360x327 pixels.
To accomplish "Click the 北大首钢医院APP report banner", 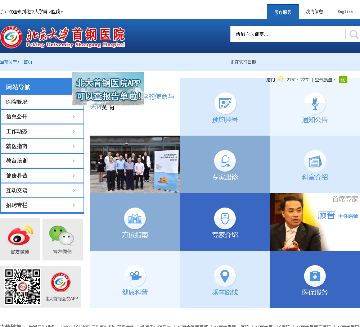I will (108, 88).
